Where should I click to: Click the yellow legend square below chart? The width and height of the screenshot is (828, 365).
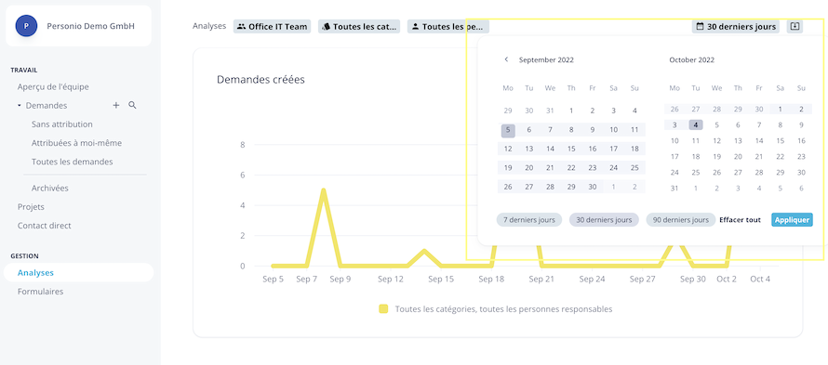(383, 309)
